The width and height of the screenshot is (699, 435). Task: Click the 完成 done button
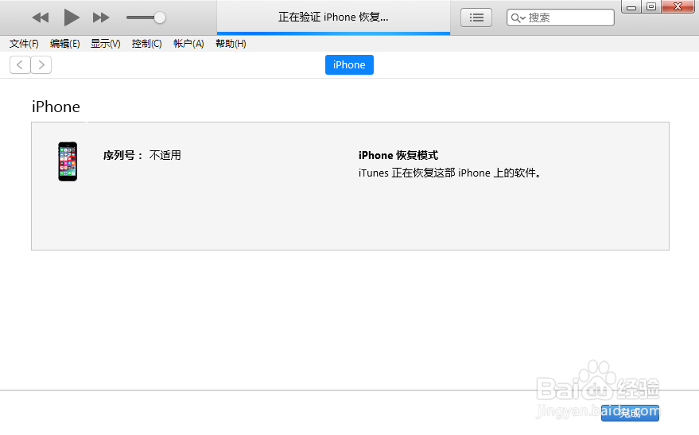click(x=630, y=414)
